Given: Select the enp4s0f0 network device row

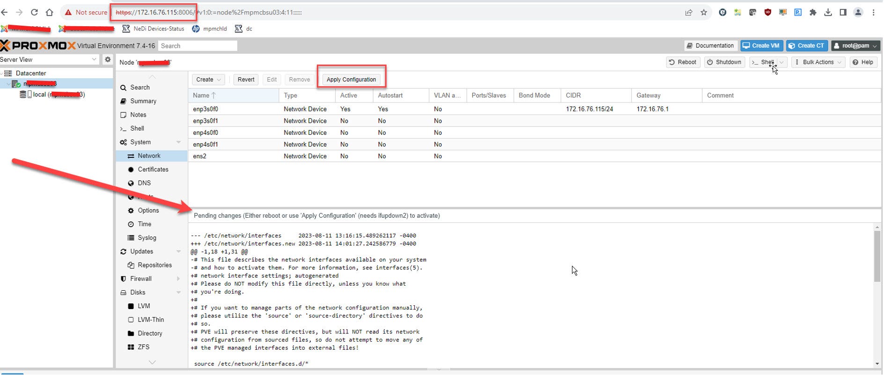Looking at the screenshot, I should (x=535, y=133).
